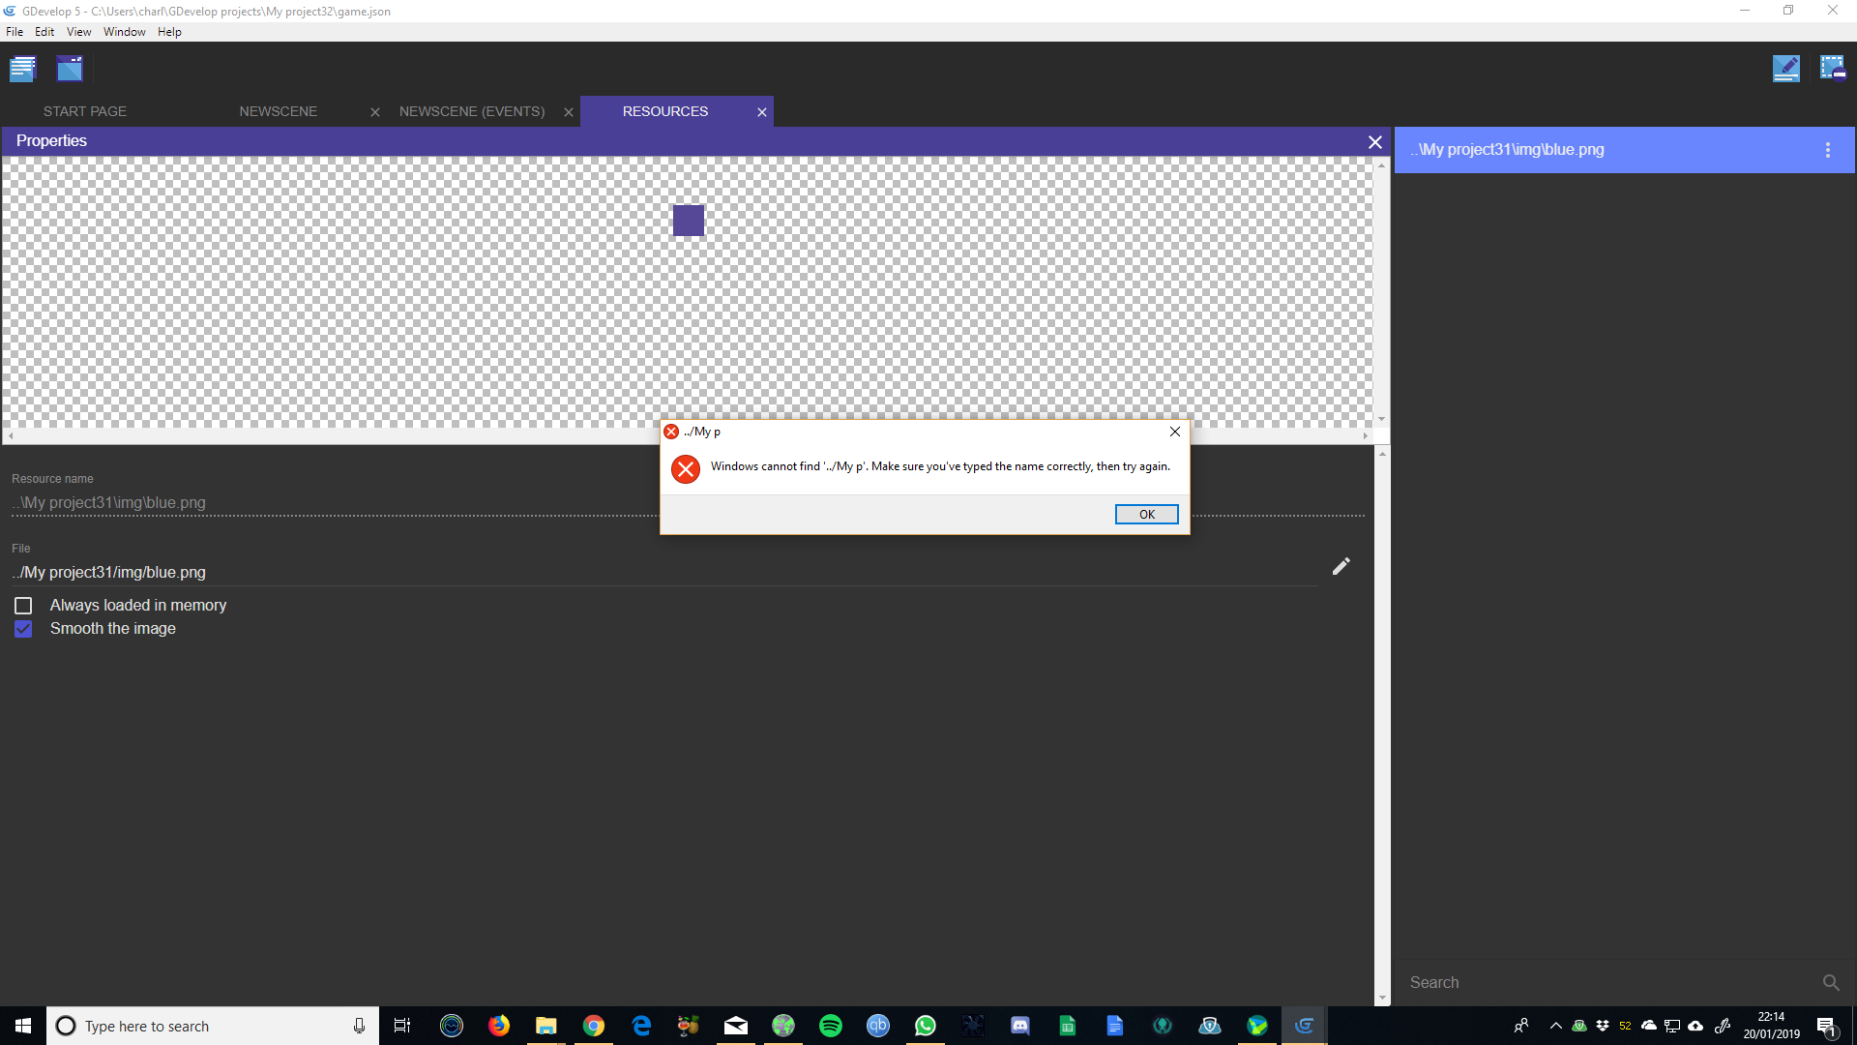Open the Mail app from the taskbar
Screen dimensions: 1857x1045
736,1026
